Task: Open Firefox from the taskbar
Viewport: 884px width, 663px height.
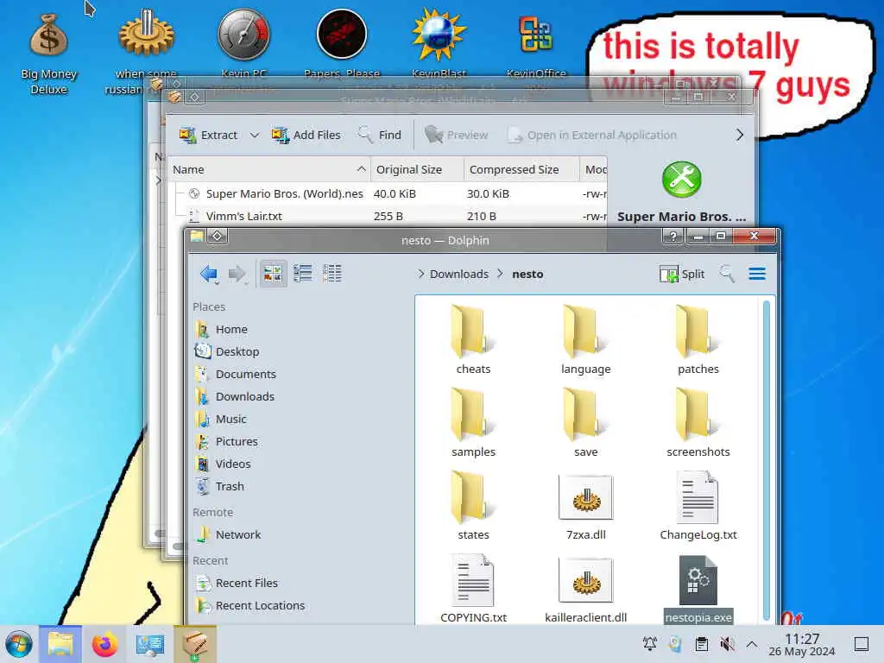Action: [104, 644]
